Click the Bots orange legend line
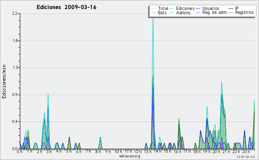 click(x=153, y=13)
